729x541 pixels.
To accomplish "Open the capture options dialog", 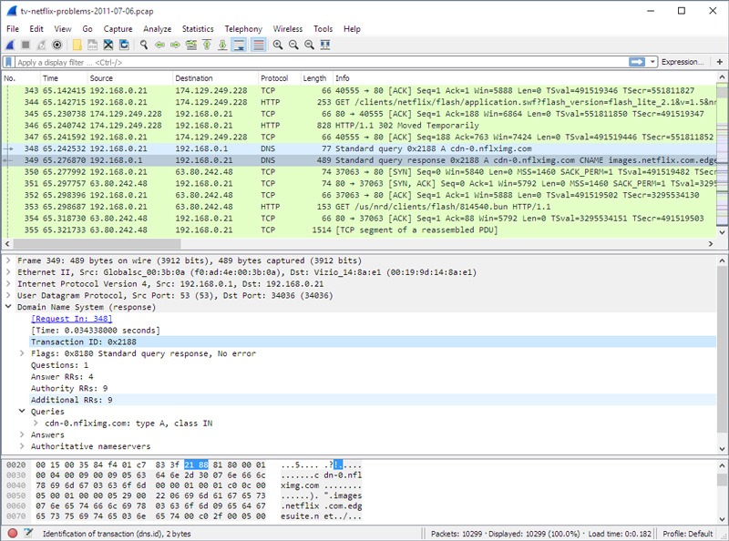I will pos(56,45).
